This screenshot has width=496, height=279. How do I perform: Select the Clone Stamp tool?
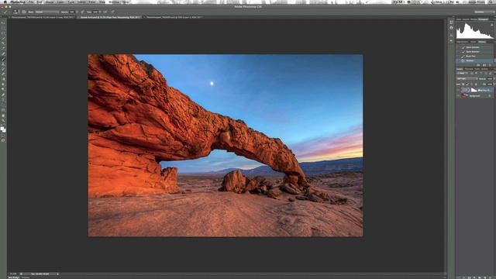tap(3, 64)
